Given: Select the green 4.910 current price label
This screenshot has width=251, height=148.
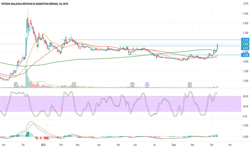Looking at the screenshot, I should tap(245, 44).
